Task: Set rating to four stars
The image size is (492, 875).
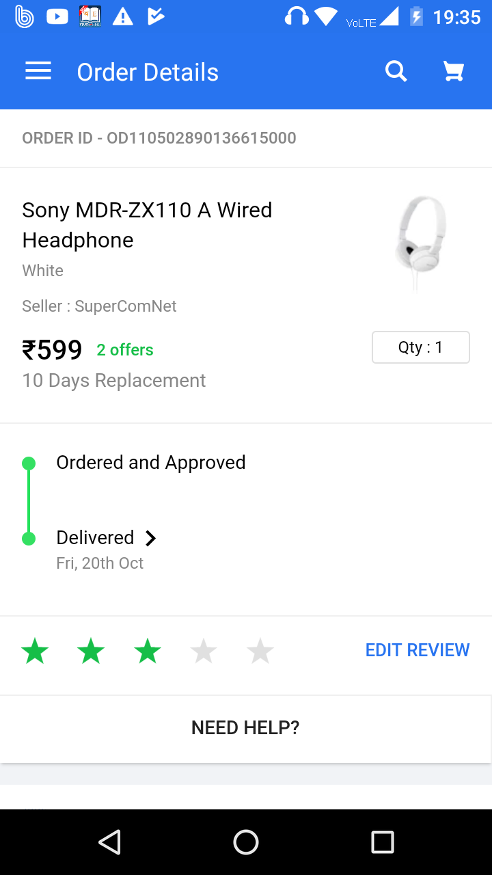Action: click(204, 651)
